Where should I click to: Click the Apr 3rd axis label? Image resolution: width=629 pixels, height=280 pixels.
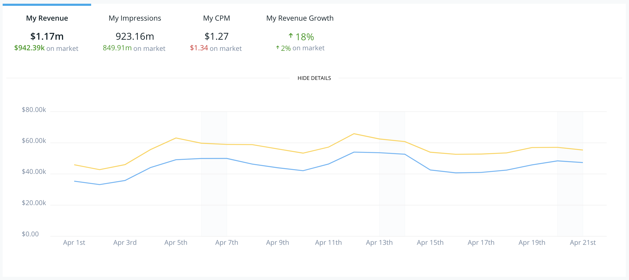[125, 242]
